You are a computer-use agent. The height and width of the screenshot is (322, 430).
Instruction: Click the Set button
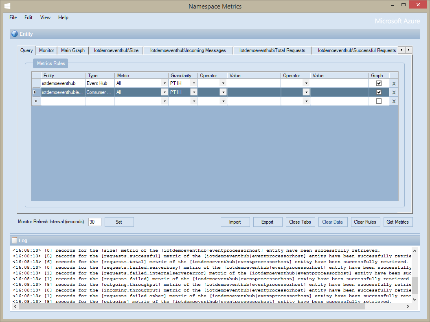pos(119,222)
